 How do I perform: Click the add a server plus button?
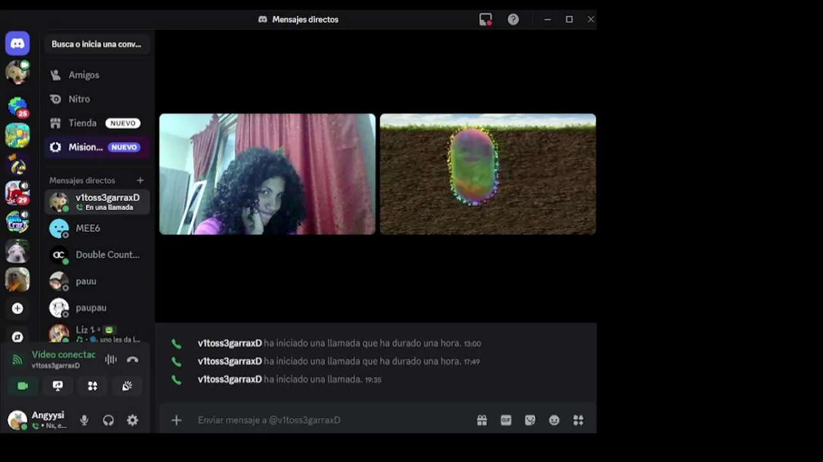pyautogui.click(x=17, y=309)
